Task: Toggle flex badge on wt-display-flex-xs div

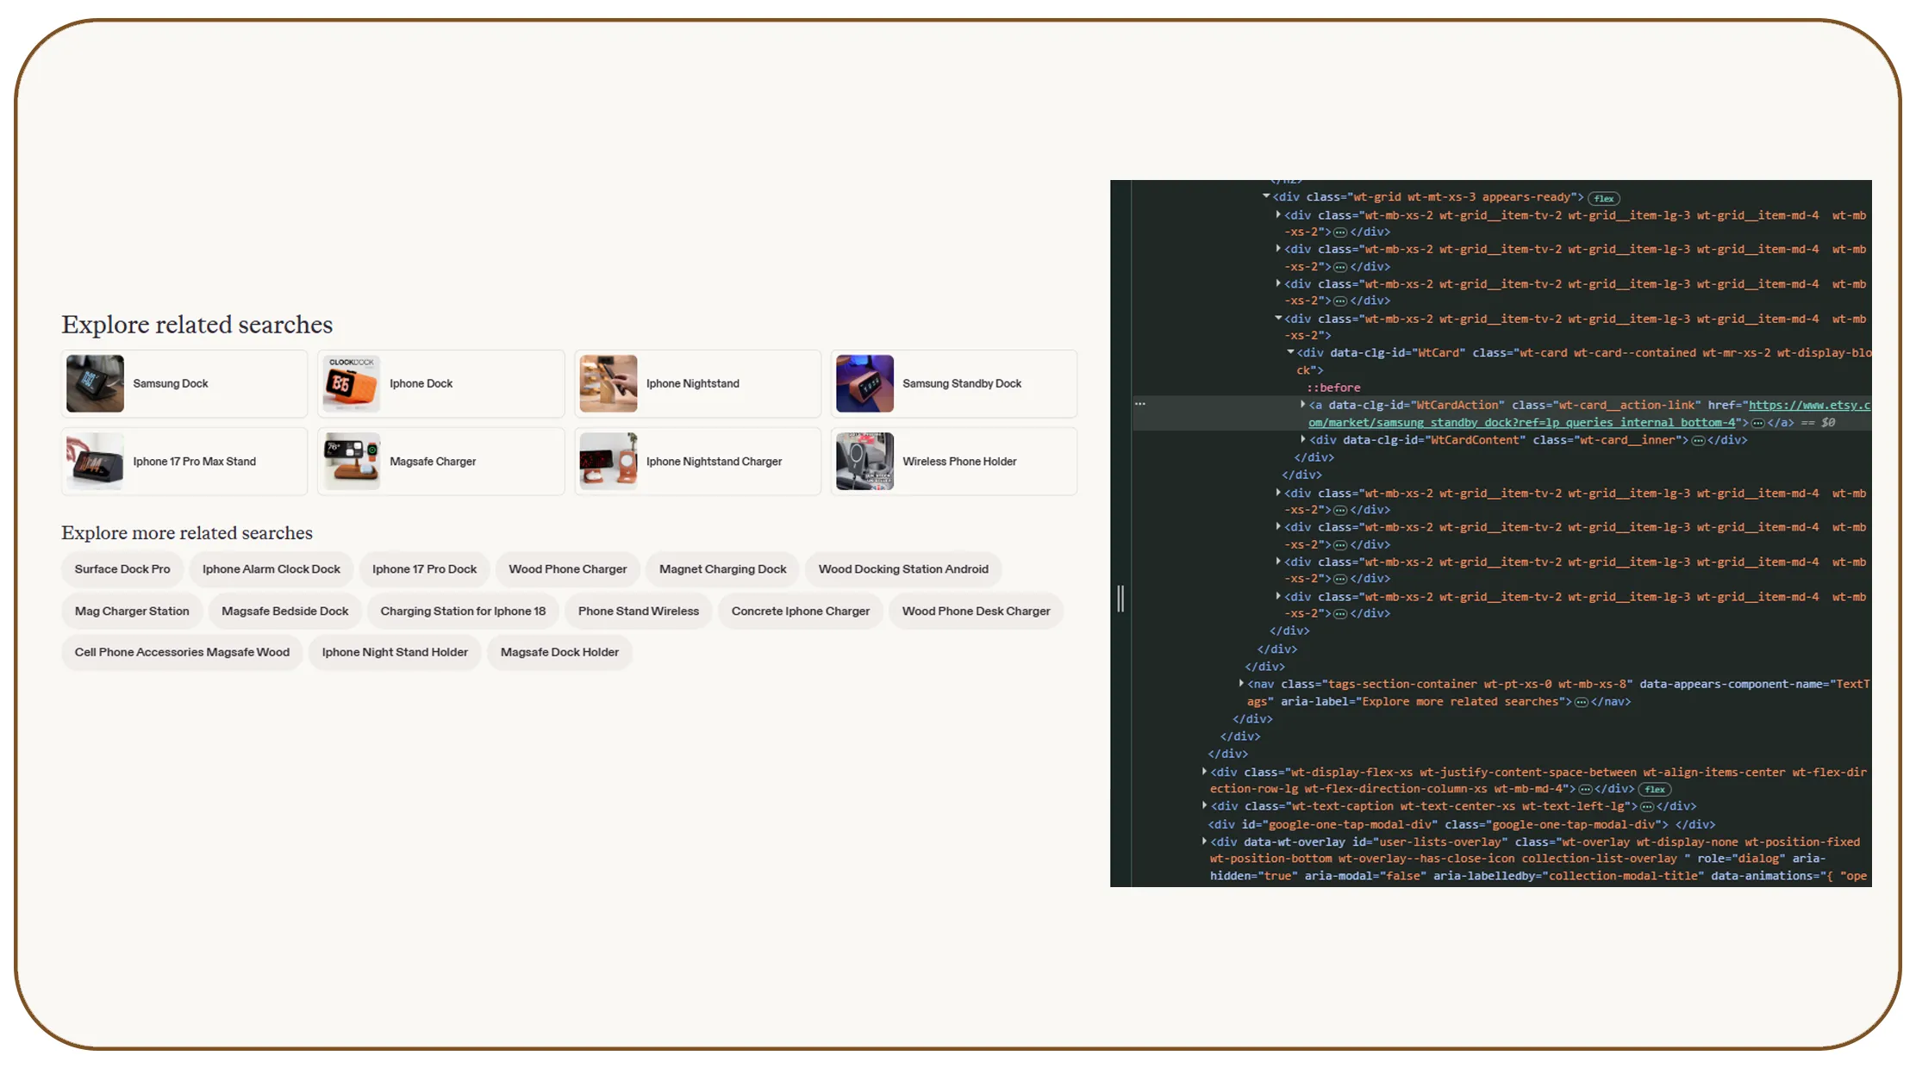Action: (x=1655, y=789)
